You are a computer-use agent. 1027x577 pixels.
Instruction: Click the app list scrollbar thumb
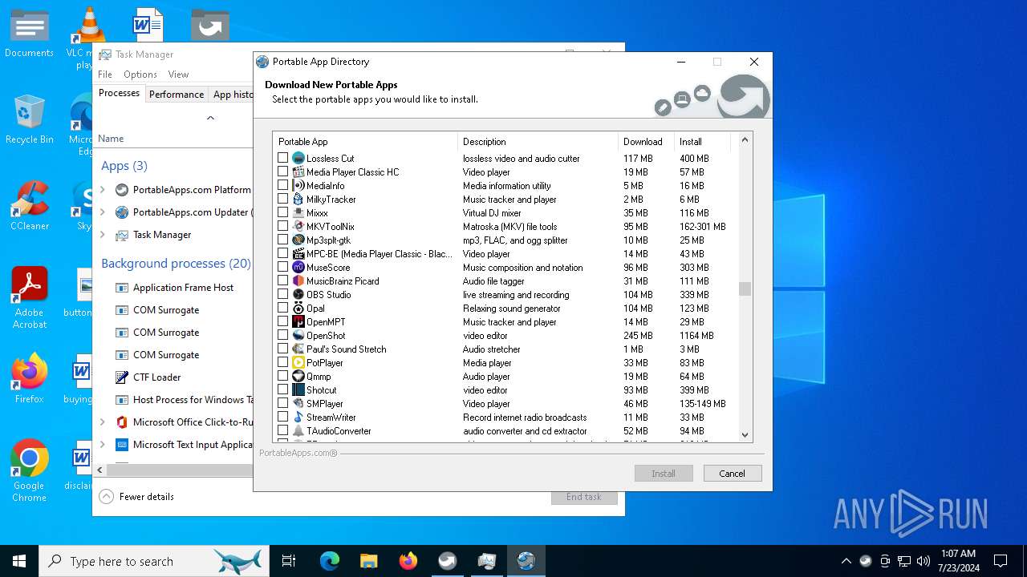click(x=745, y=288)
